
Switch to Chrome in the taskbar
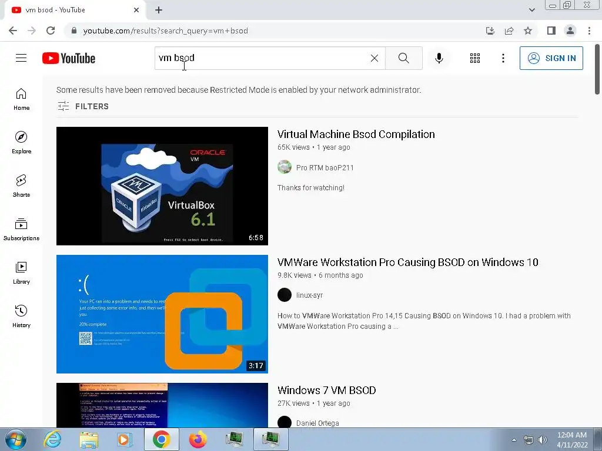click(x=161, y=439)
